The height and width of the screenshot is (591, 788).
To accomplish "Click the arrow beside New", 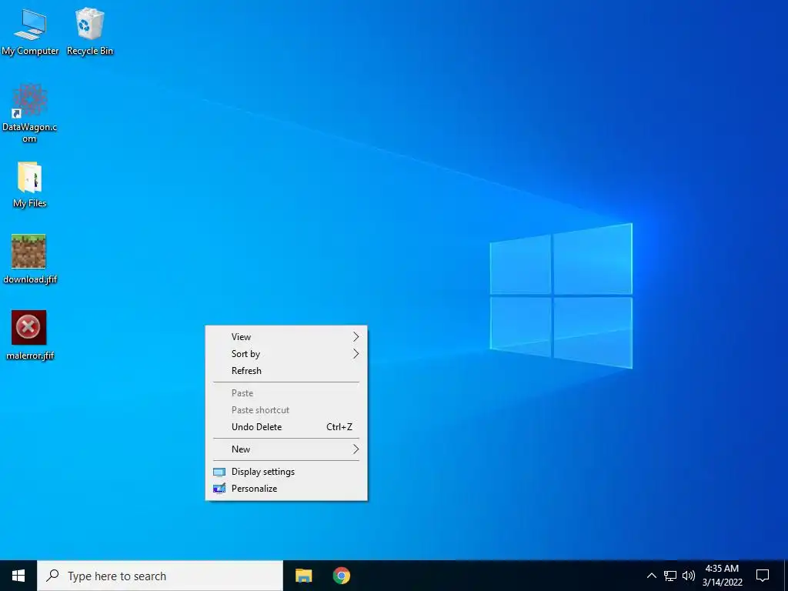I will pyautogui.click(x=356, y=449).
